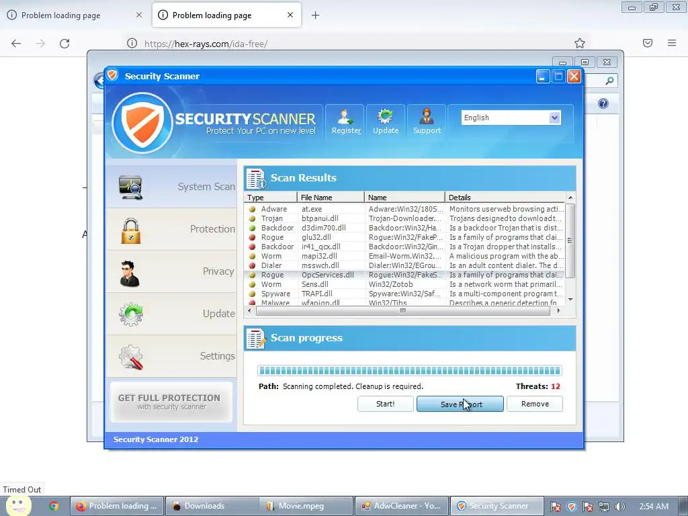
Task: Click the horizontal scrollbar right arrow
Action: coord(558,310)
